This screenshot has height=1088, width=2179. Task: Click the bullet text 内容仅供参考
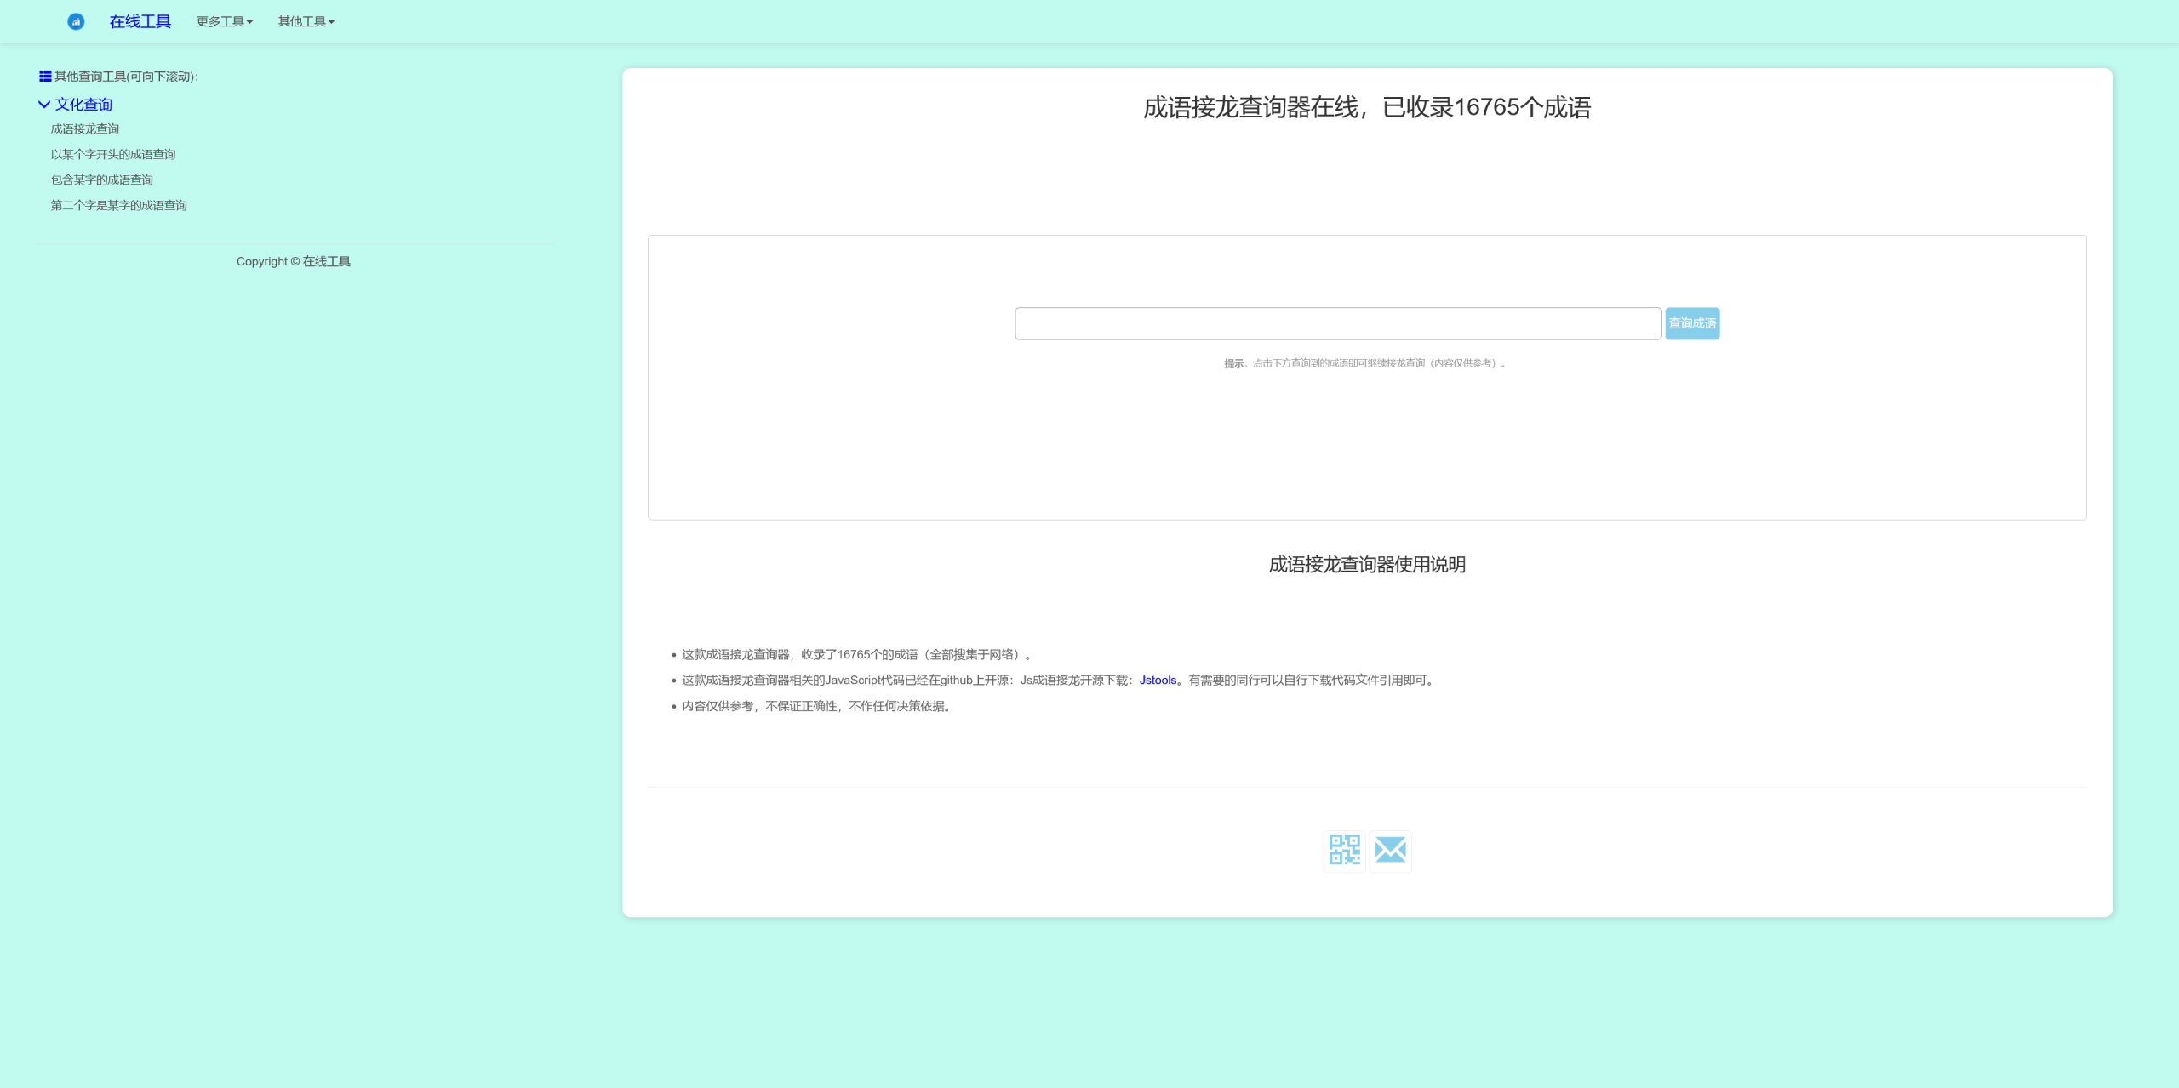(x=817, y=707)
